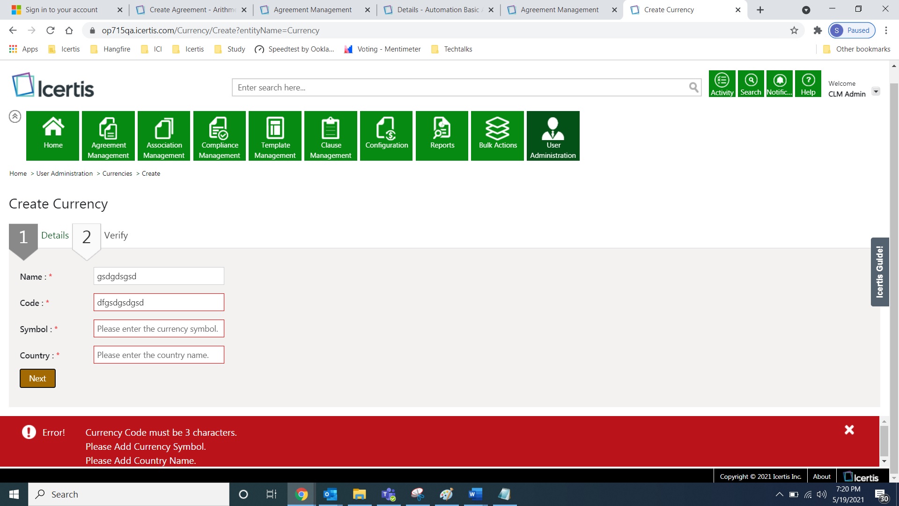Open the tab search dropdown arrow
Screen dimensions: 899x506
pyautogui.click(x=806, y=10)
